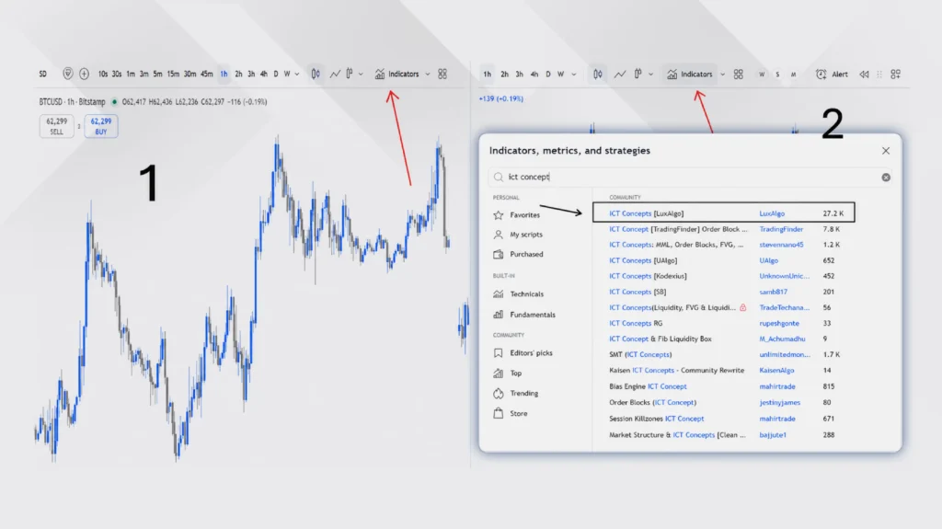Click small W button near Alert
942x529 pixels.
(x=762, y=75)
